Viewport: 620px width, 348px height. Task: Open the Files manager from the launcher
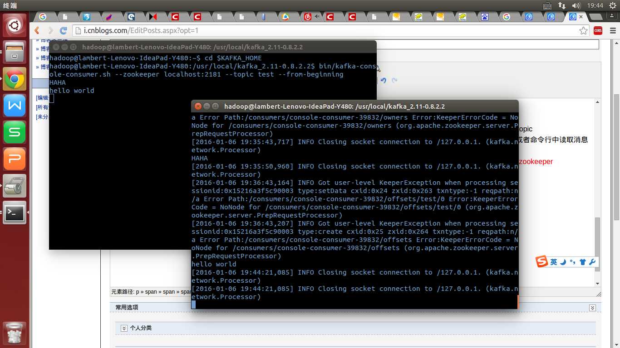15,52
